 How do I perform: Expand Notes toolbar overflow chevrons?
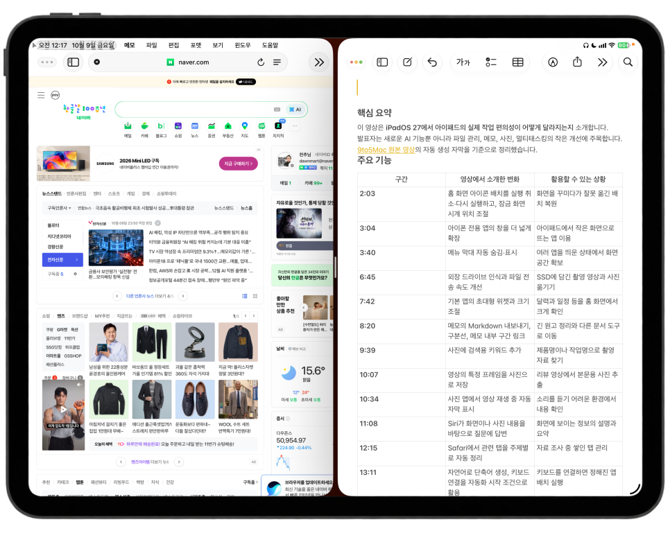[x=602, y=62]
